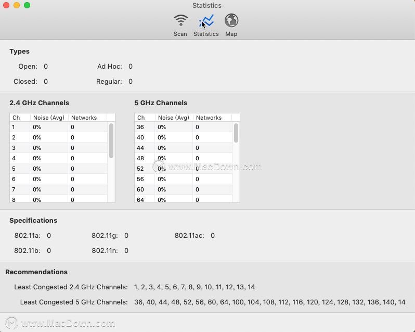Click Least Congested 5 GHz Channels list
This screenshot has width=415, height=332.
pos(270,302)
